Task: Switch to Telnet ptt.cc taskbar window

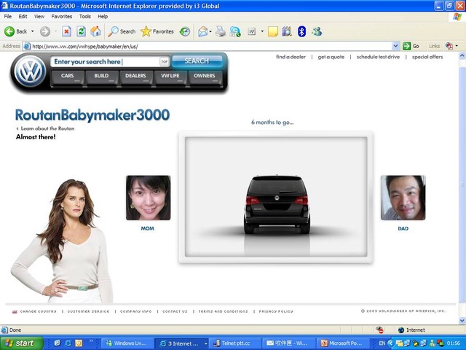Action: pos(235,343)
